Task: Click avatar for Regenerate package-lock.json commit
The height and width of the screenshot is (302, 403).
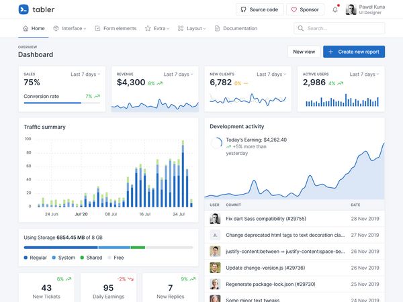Action: (x=215, y=285)
